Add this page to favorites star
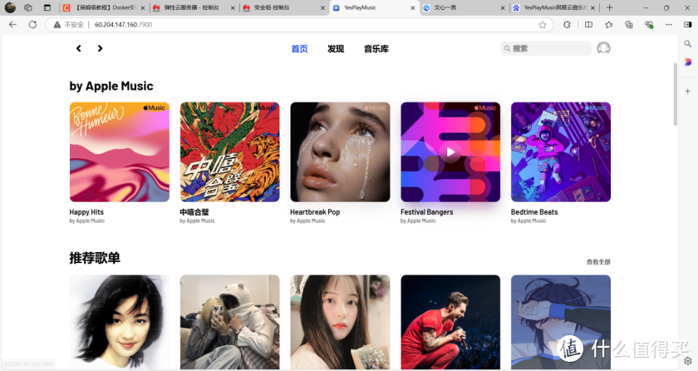698x371 pixels. [542, 24]
